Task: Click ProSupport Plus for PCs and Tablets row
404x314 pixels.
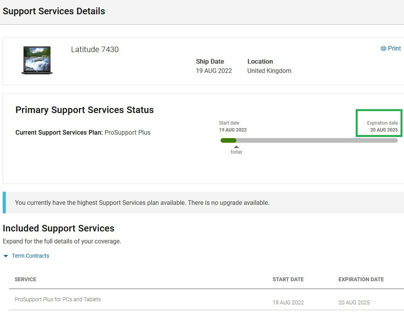Action: [x=206, y=300]
